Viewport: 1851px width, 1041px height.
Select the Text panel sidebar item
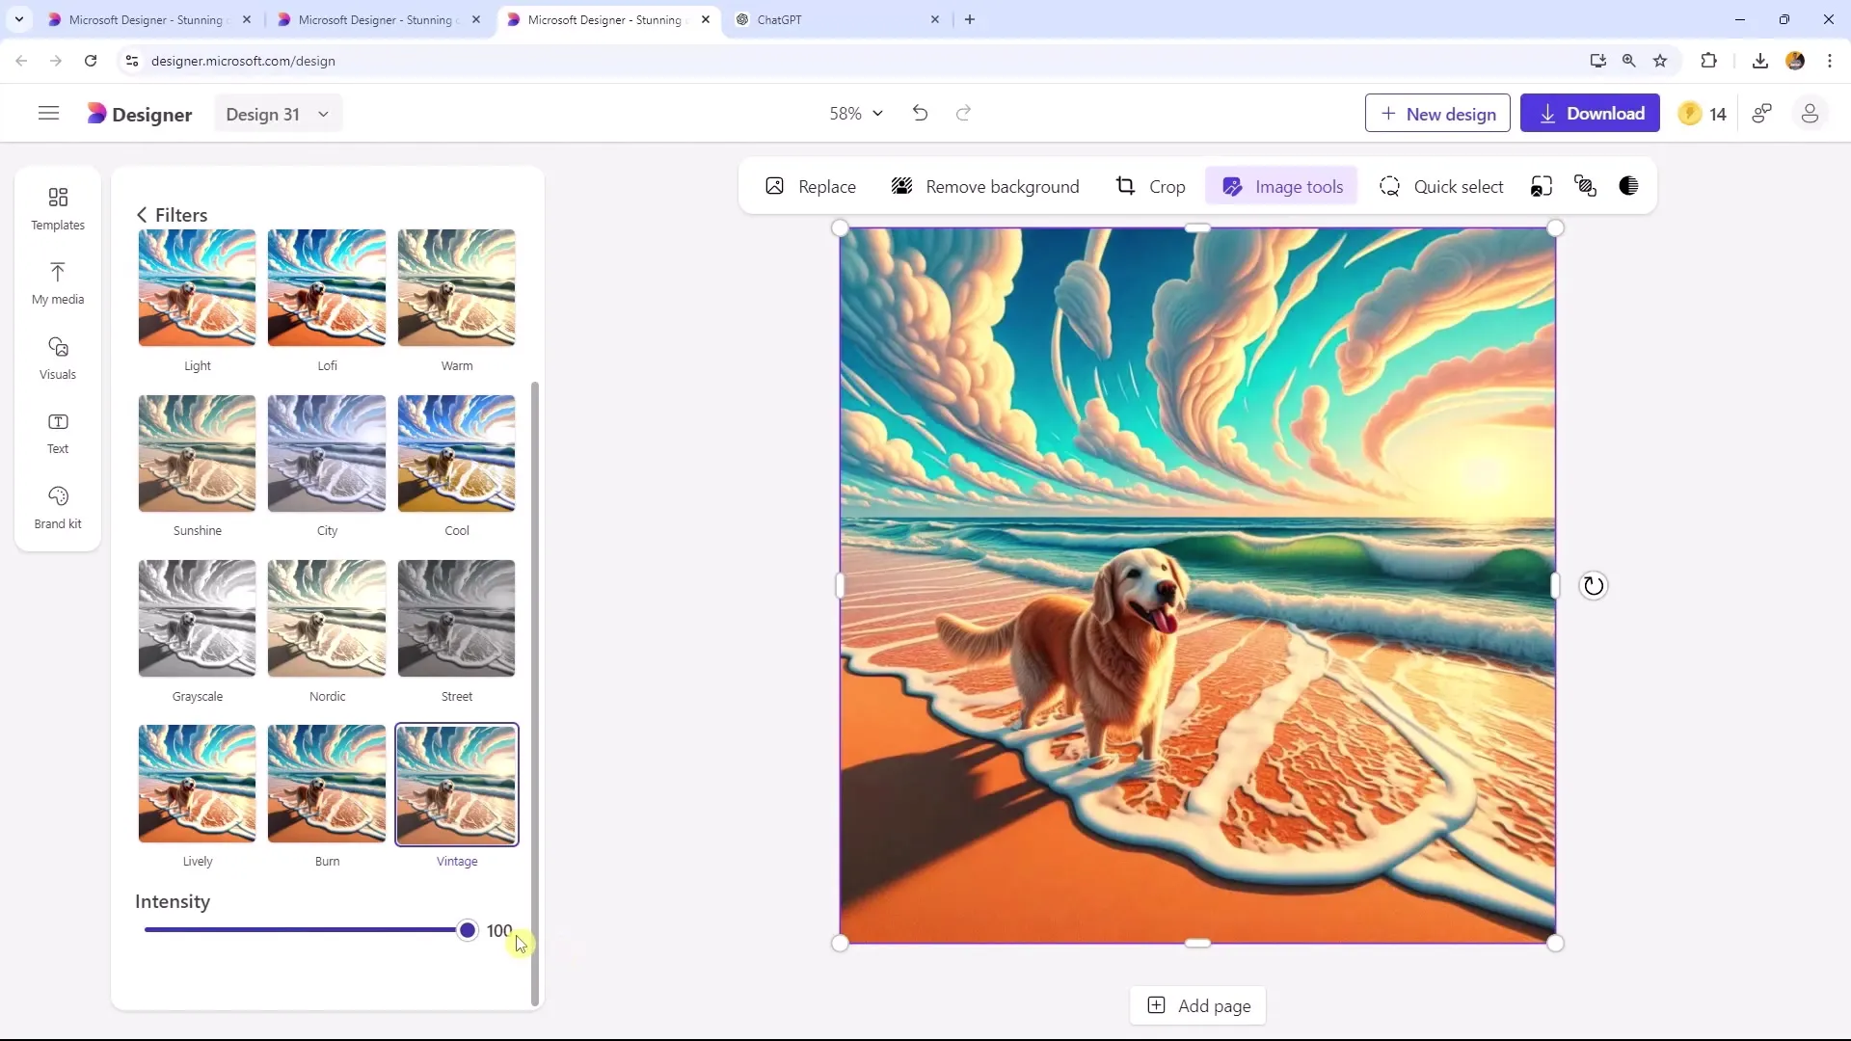click(x=57, y=431)
